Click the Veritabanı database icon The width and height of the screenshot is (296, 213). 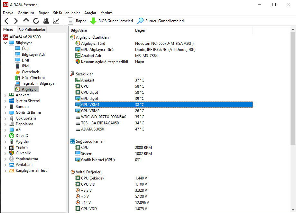[x=12, y=165]
